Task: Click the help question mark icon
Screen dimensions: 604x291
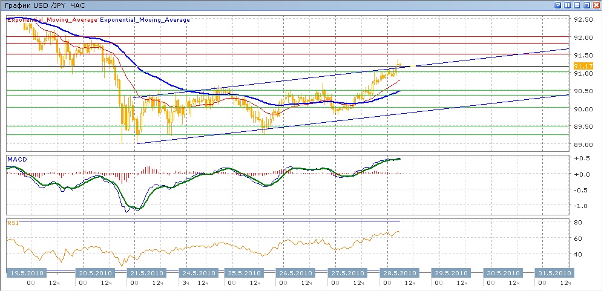Action: 557,5
